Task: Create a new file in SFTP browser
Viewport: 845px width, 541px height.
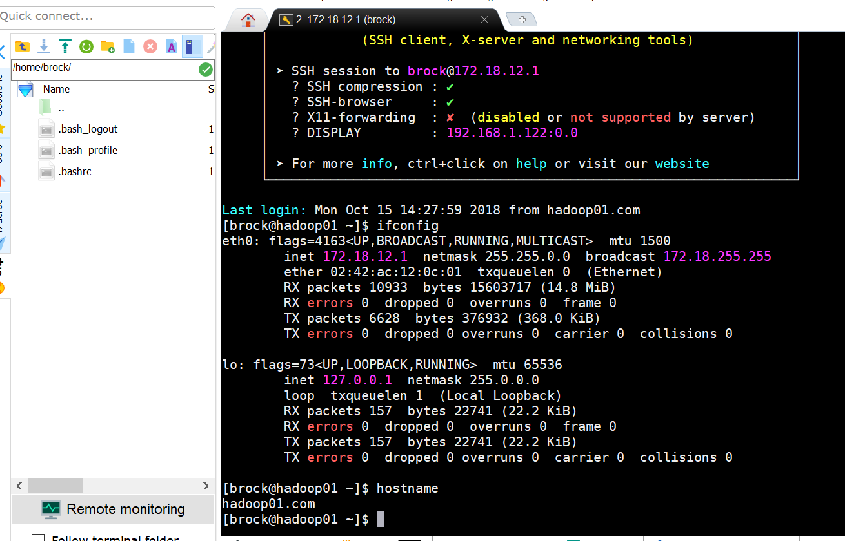Action: [x=129, y=46]
